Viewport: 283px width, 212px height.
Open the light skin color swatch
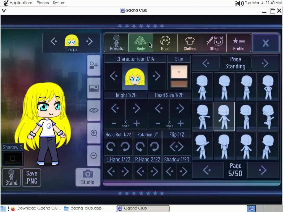click(179, 72)
